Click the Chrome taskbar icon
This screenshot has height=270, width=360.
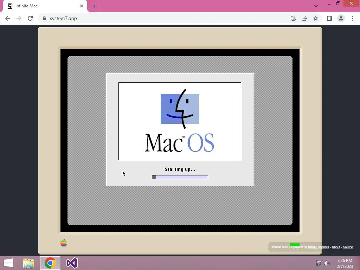coord(50,263)
